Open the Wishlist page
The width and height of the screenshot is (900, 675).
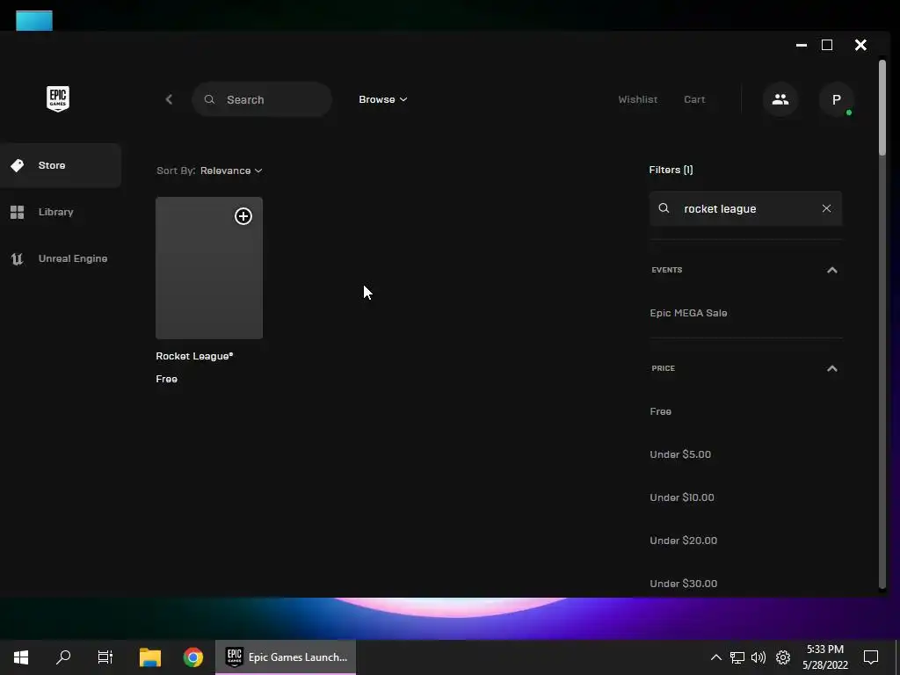coord(638,99)
